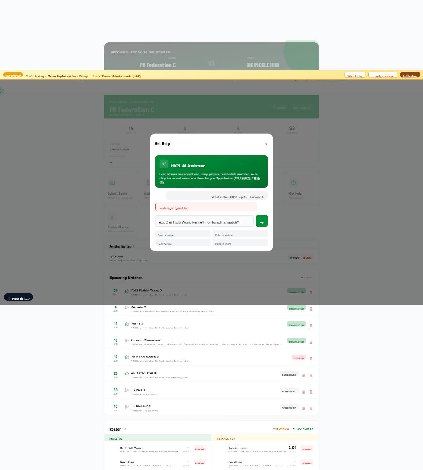Click the SCHEDULED badge for GYRR C1
The height and width of the screenshot is (470, 423).
289,391
